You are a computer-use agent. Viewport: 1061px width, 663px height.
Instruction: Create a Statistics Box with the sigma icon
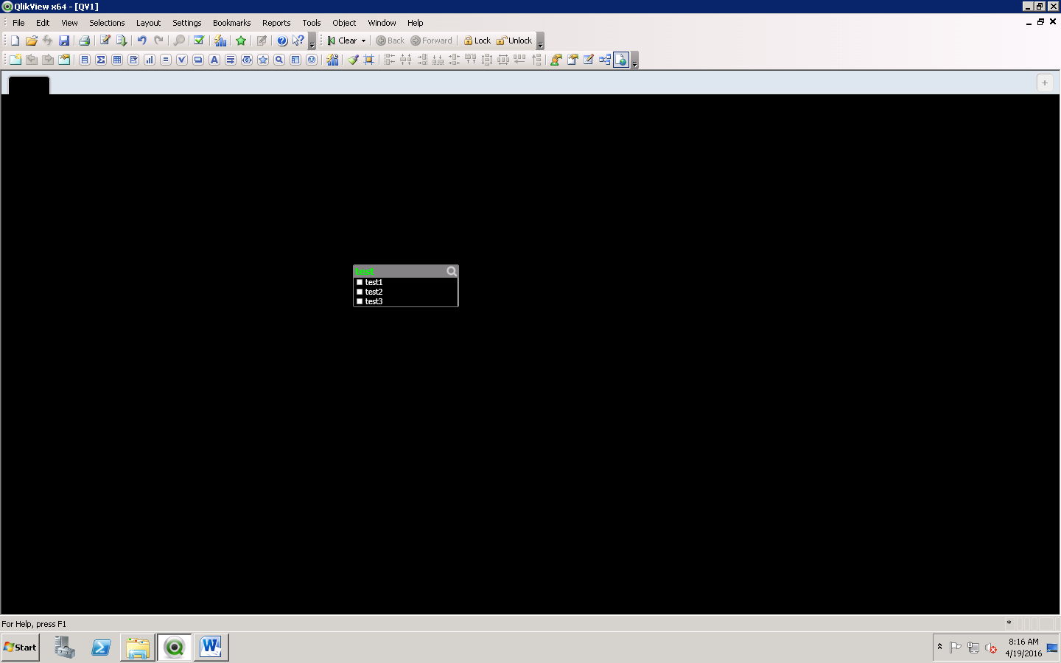(x=101, y=60)
